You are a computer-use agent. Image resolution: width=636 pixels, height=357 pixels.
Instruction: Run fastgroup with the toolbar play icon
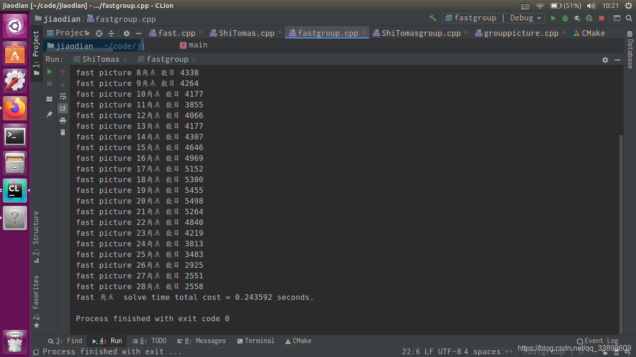pyautogui.click(x=553, y=18)
